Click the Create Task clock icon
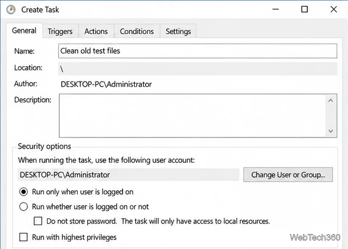348x249 pixels. tap(11, 9)
